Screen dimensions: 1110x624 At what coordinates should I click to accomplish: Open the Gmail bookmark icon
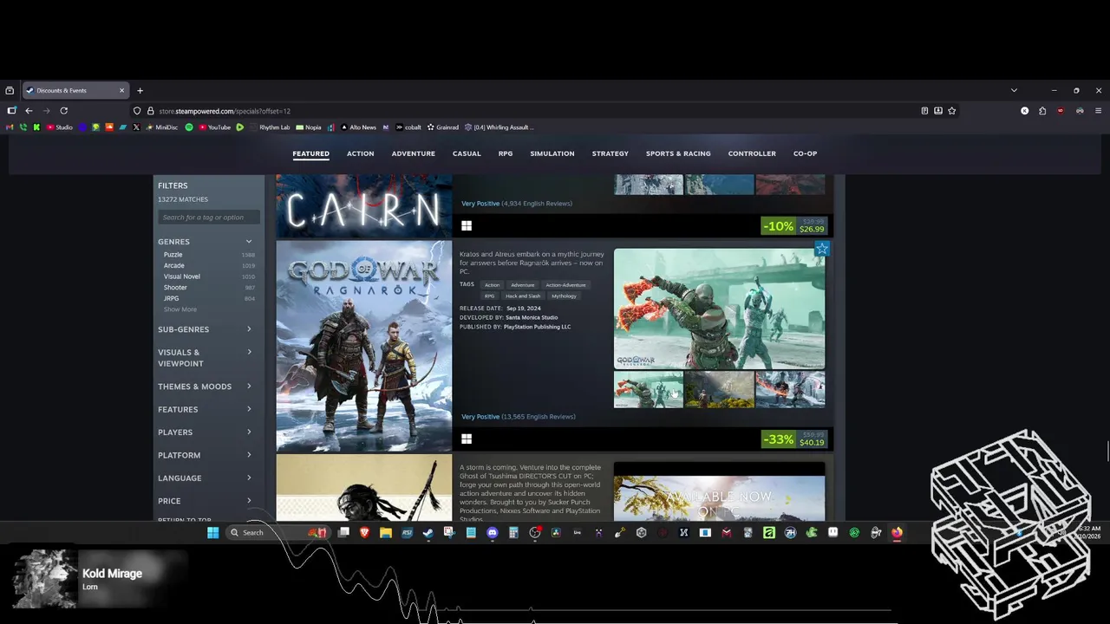(11, 127)
